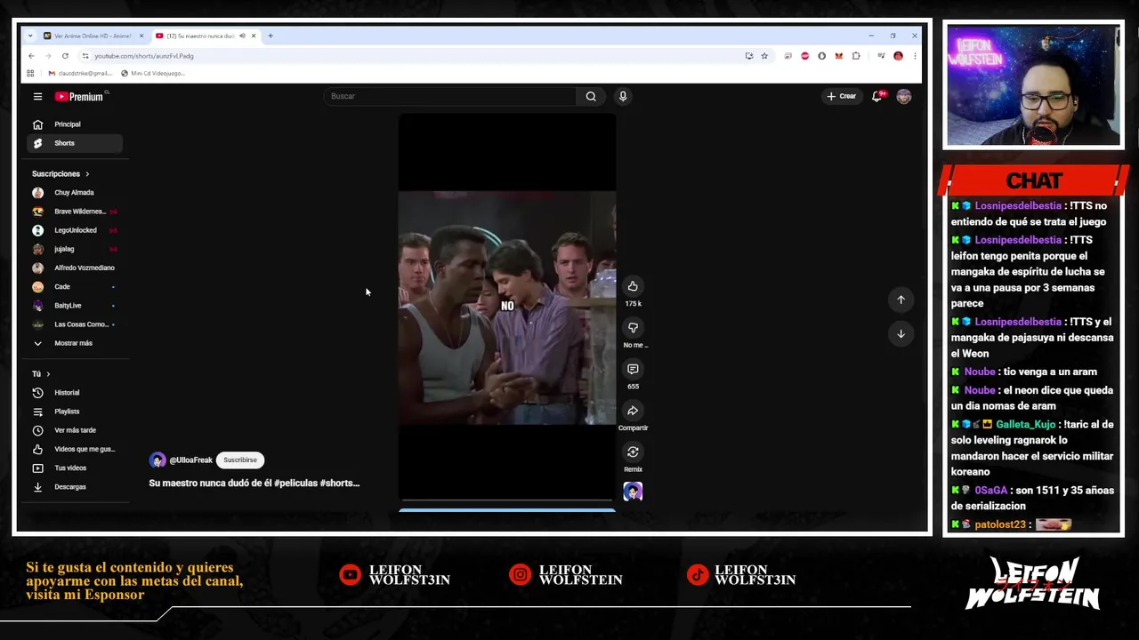This screenshot has height=640, width=1139.
Task: Reload the page
Action: (x=65, y=56)
